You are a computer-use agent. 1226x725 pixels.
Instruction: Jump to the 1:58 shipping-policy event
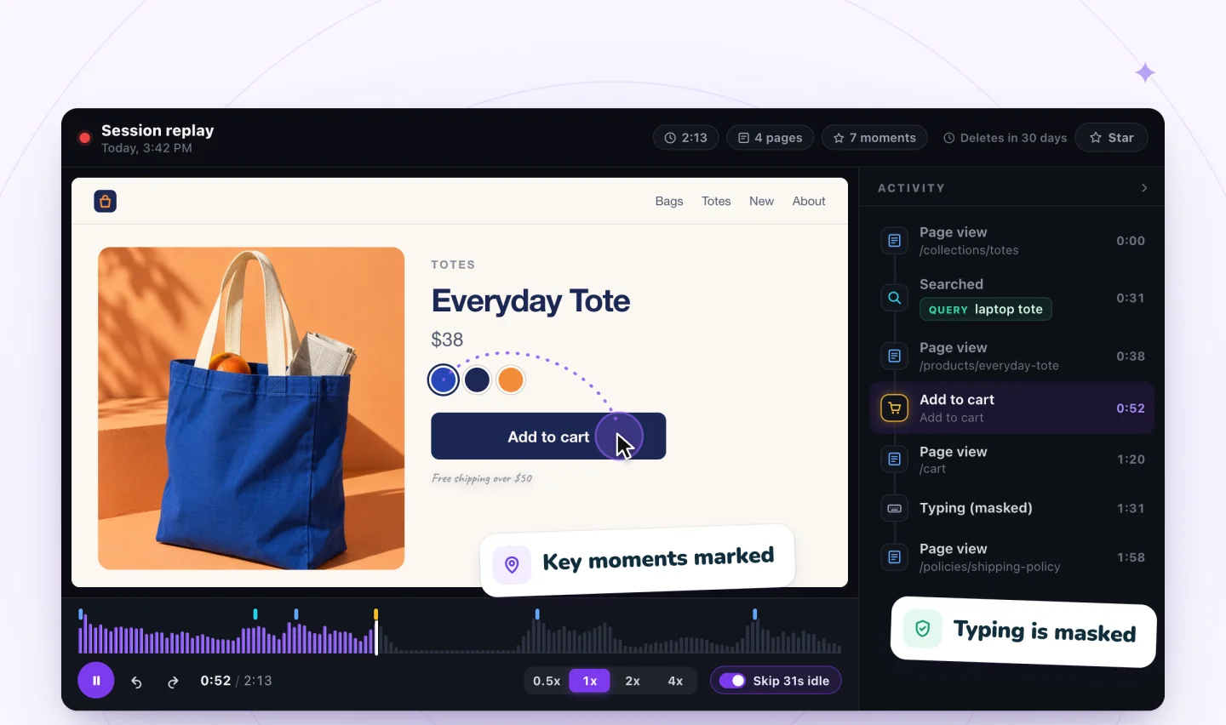(x=1012, y=557)
